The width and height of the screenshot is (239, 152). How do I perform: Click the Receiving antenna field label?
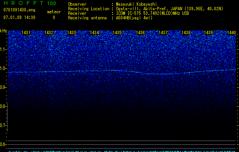click(x=87, y=18)
